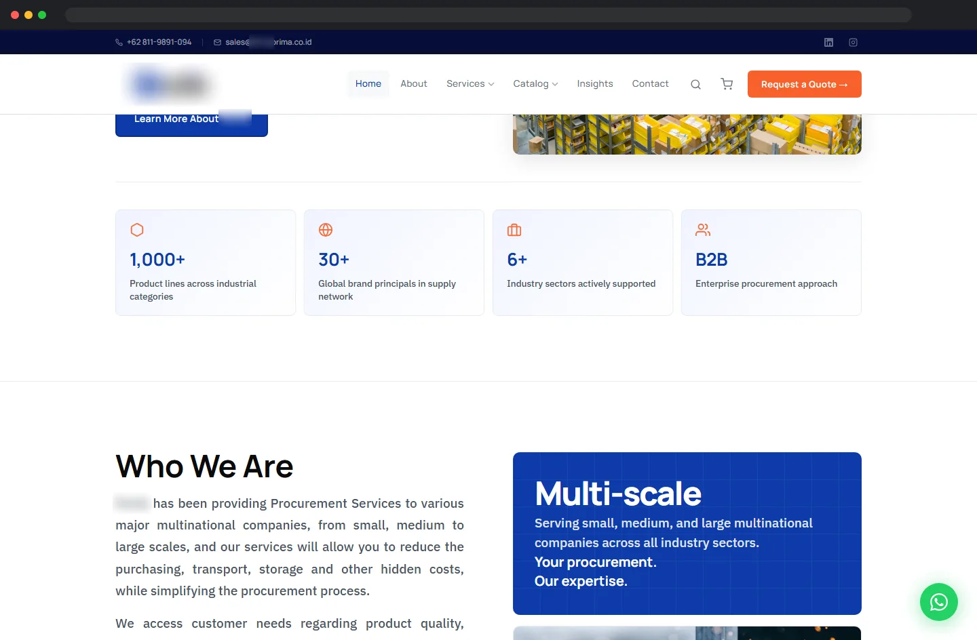Click the search magnifier icon
This screenshot has width=977, height=640.
(x=695, y=84)
